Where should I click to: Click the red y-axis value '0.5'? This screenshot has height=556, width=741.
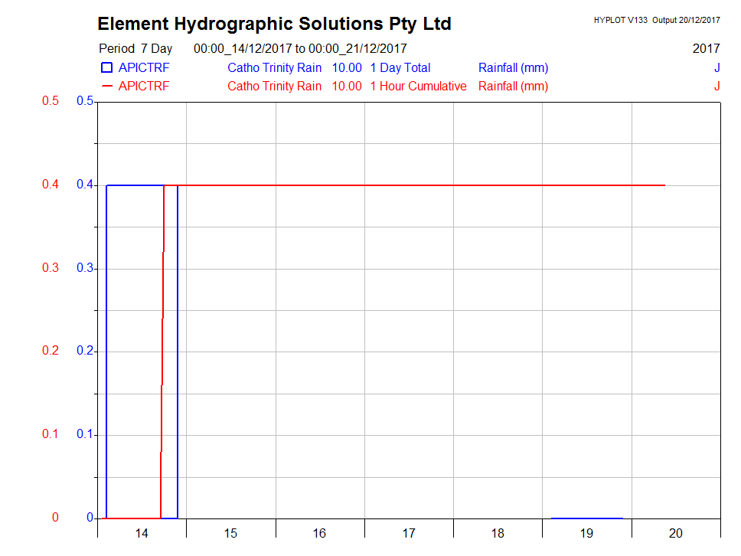(50, 102)
